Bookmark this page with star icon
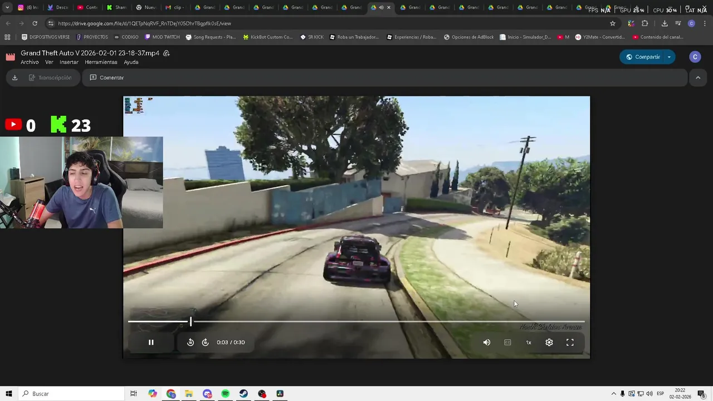This screenshot has height=401, width=713. (x=613, y=23)
